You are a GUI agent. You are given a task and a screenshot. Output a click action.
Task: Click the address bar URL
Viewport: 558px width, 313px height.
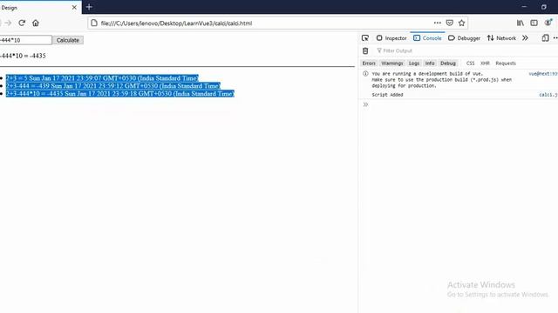point(176,23)
